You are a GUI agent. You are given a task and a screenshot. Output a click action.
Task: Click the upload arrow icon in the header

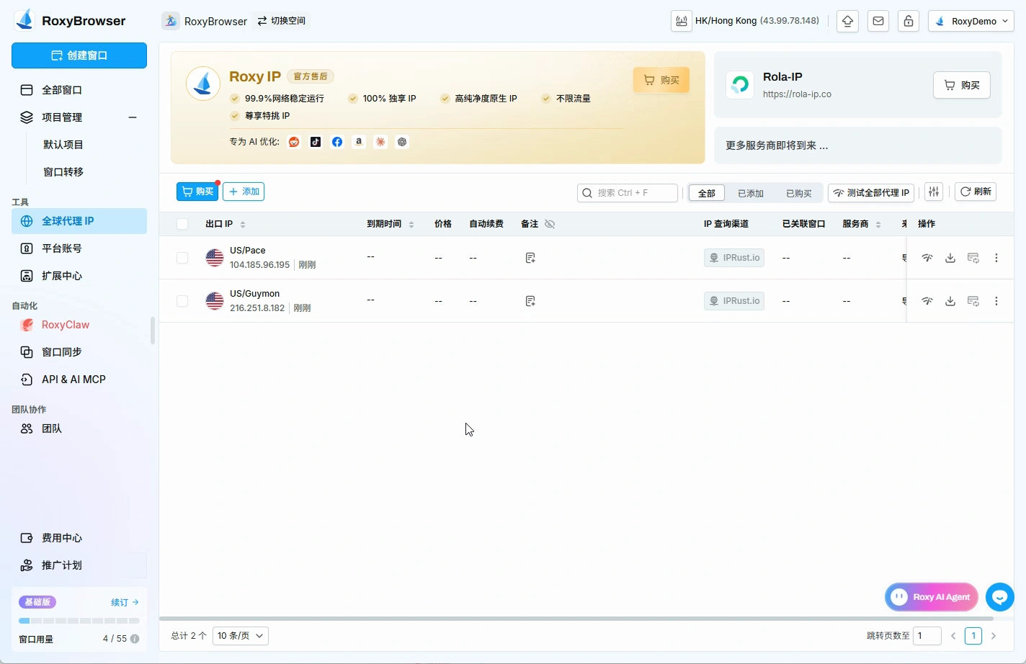point(848,21)
